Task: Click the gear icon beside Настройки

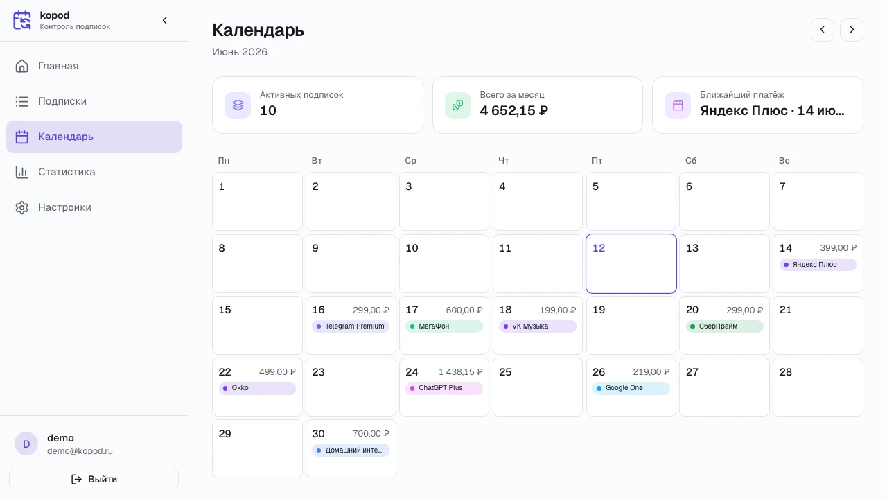Action: coord(22,207)
